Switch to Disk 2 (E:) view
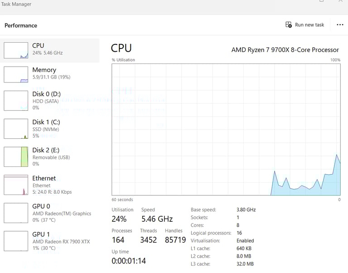Image resolution: width=348 pixels, height=273 pixels. (x=50, y=157)
